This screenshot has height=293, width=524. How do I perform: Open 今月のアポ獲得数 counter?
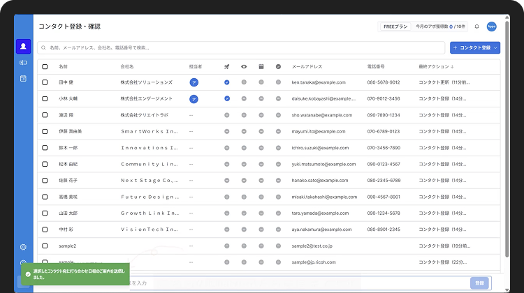(x=440, y=27)
